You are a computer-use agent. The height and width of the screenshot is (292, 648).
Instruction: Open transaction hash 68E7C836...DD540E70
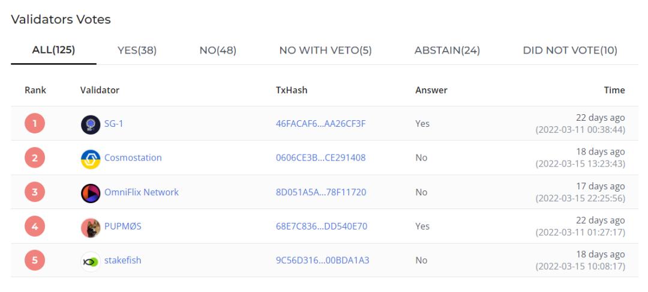point(321,227)
